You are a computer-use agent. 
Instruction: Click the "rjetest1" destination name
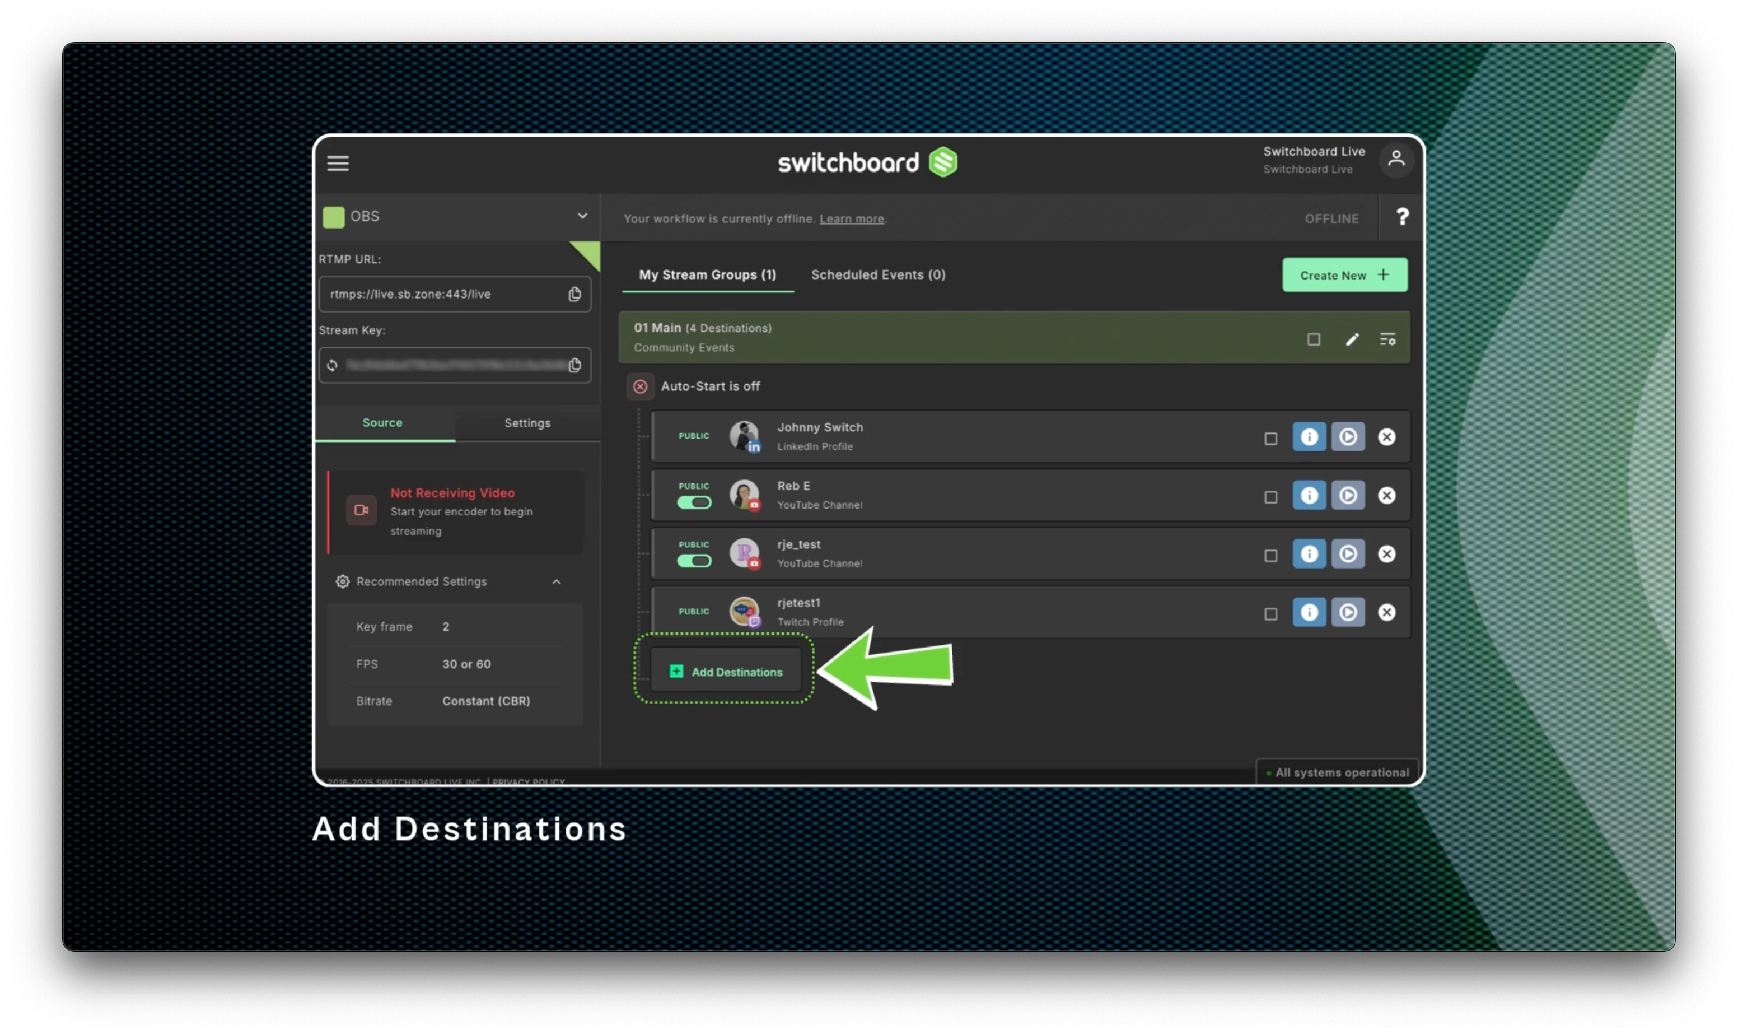798,603
